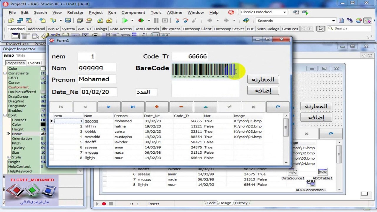Screen dimensions: 377x212
Task: Click the refresh button in Form1 navigator
Action: point(277,107)
